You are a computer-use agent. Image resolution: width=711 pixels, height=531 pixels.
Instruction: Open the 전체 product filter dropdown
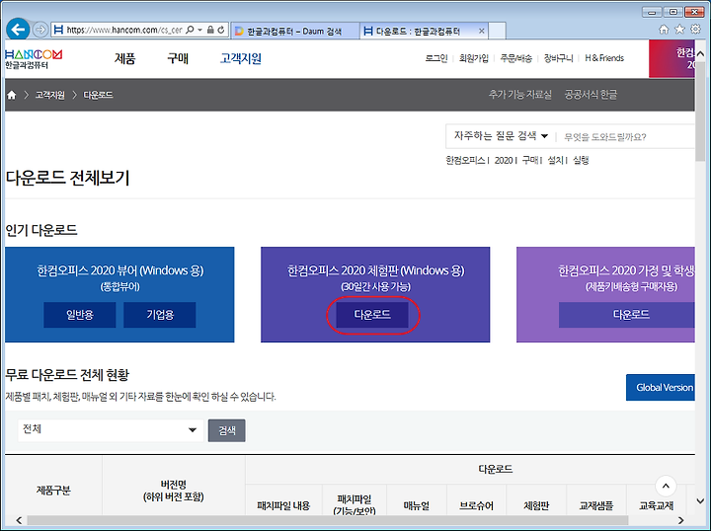[111, 429]
